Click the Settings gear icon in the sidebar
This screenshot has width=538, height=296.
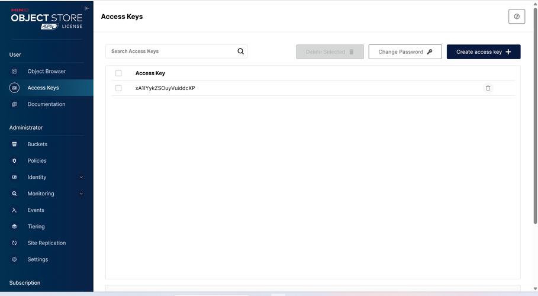pyautogui.click(x=15, y=260)
